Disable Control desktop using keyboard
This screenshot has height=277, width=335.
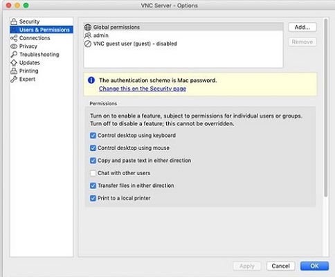coord(93,135)
